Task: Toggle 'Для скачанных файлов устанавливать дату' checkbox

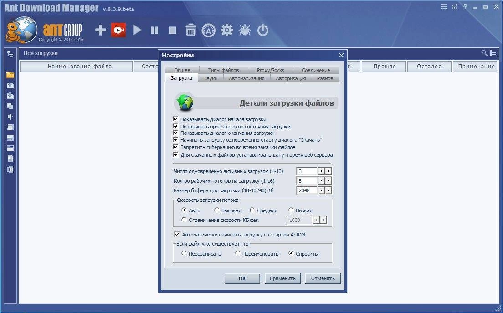Action: (175, 154)
